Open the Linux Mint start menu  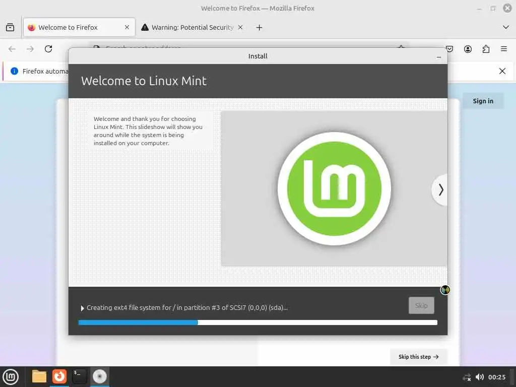11,377
